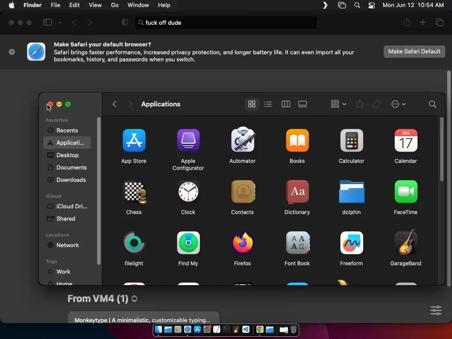Screen dimensions: 452x339
Task: Open the Apple menu
Action: tap(12, 5)
